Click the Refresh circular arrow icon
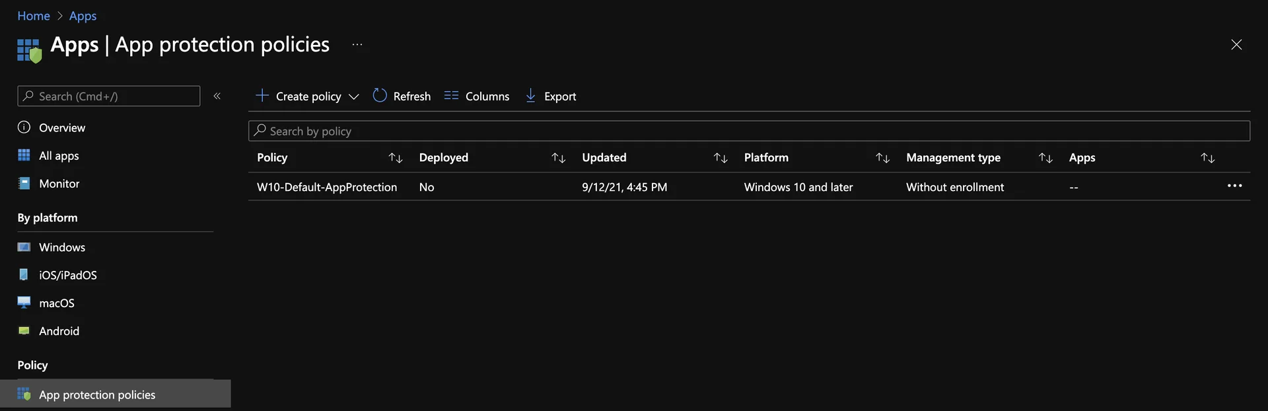 tap(380, 95)
